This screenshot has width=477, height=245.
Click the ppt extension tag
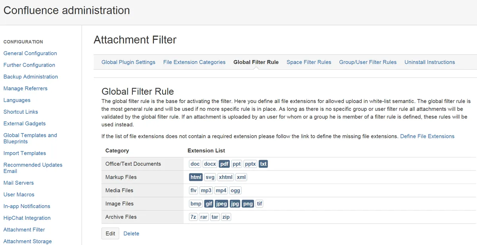point(237,164)
